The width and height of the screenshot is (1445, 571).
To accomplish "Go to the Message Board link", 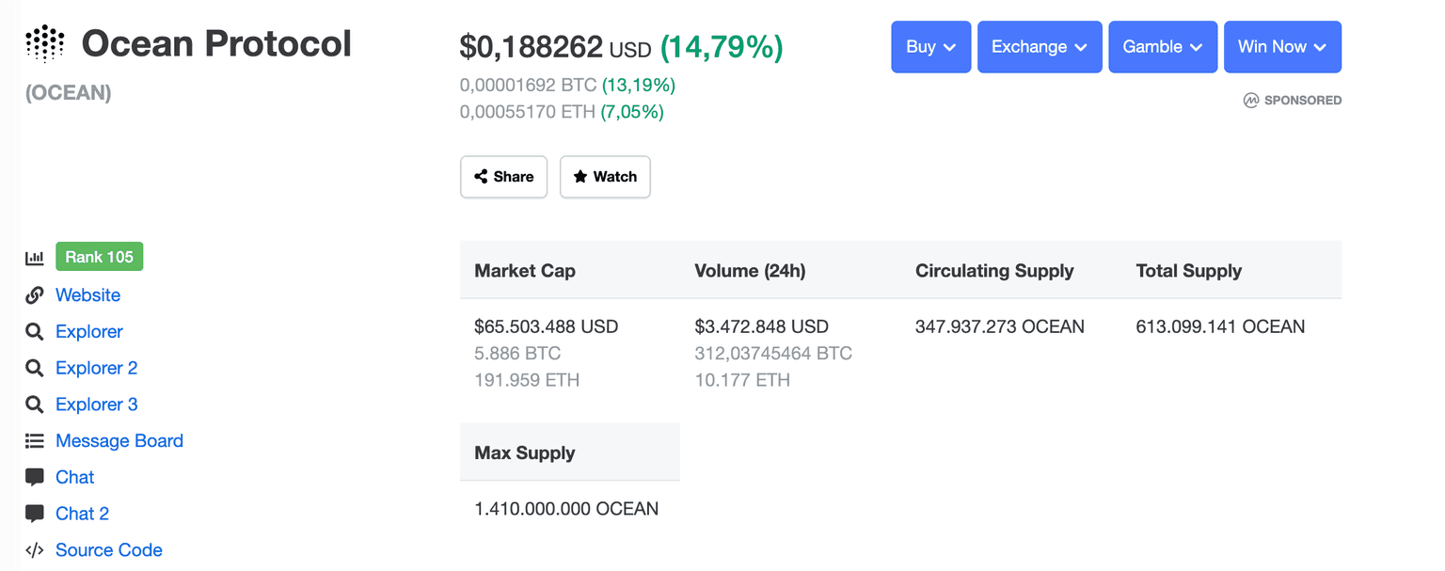I will (x=119, y=441).
